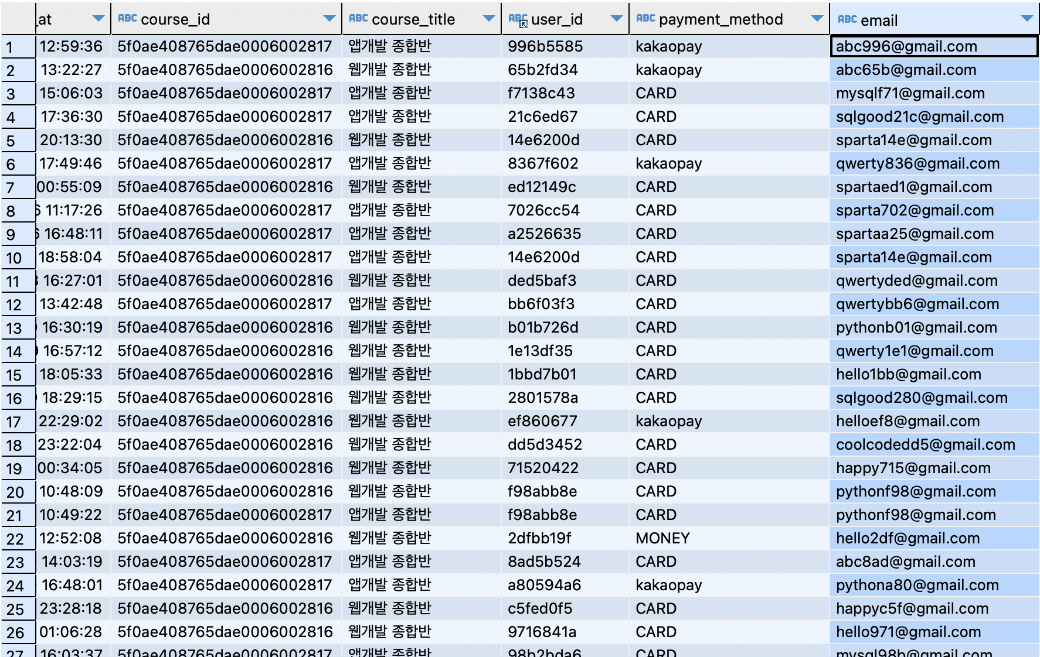Click email cell happy715@gmail.com
1040x657 pixels.
point(934,468)
